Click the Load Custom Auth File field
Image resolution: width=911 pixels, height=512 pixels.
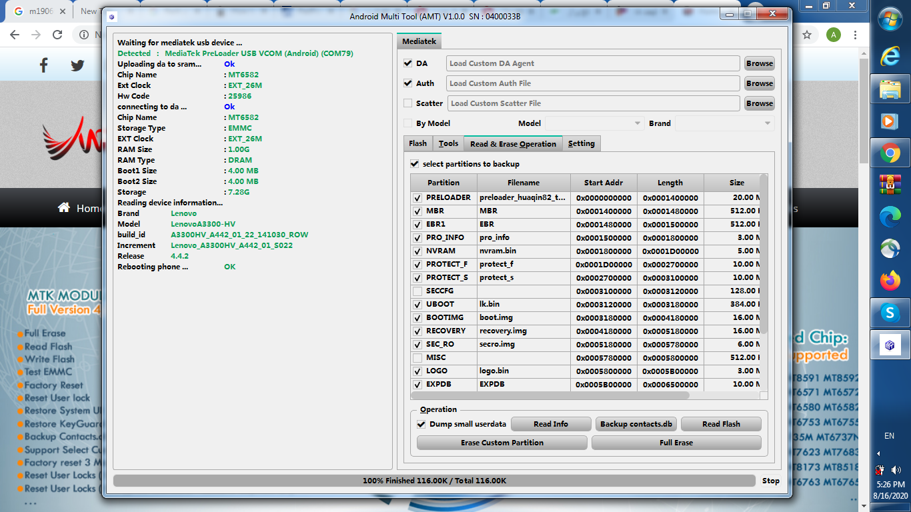(x=593, y=83)
